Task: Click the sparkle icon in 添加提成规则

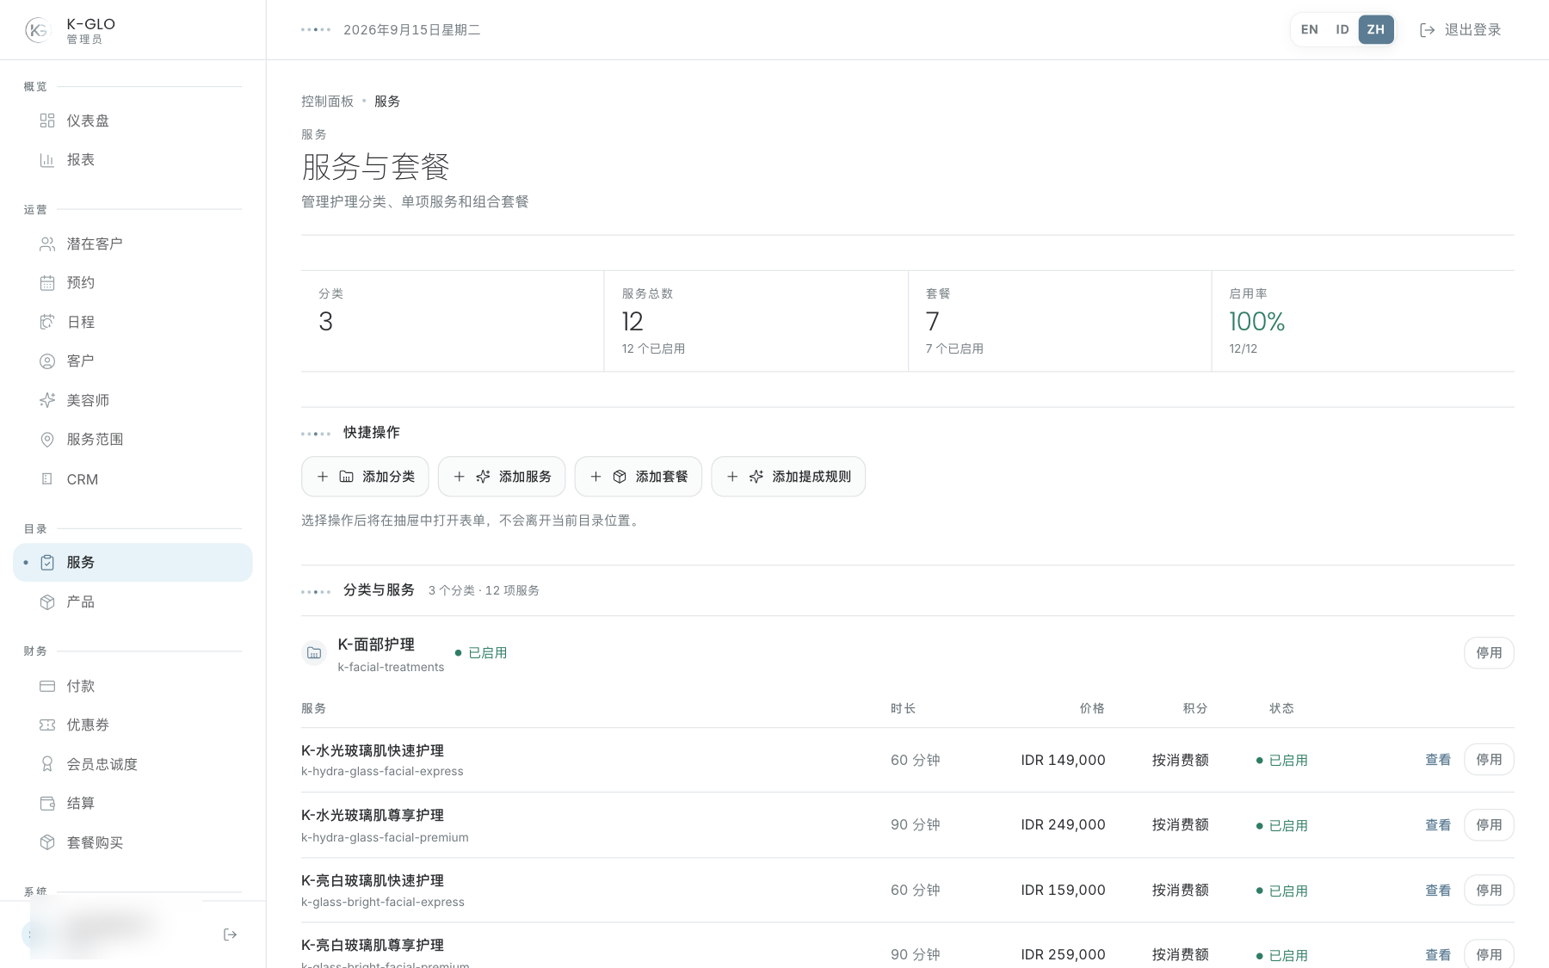Action: click(x=756, y=477)
